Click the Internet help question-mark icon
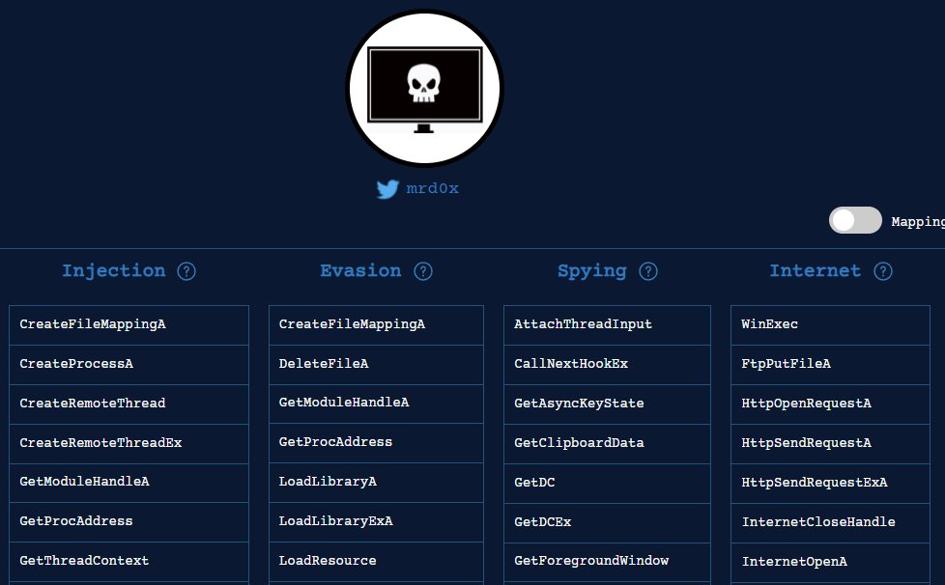945x585 pixels. click(883, 271)
